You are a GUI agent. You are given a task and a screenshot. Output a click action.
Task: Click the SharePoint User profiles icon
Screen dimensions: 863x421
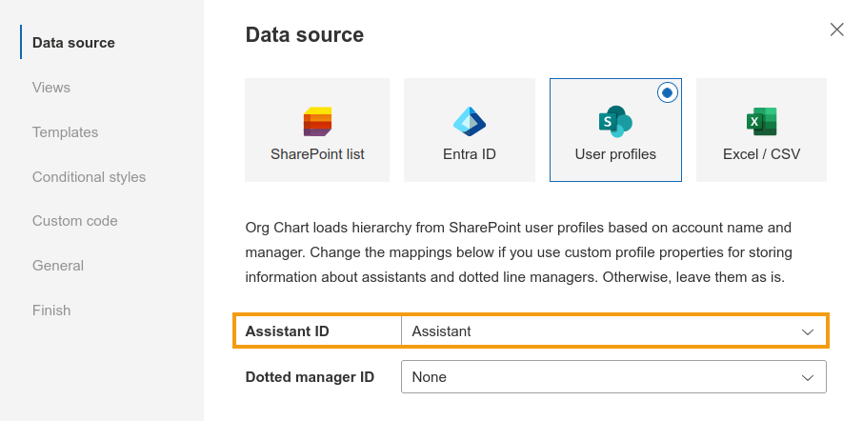point(615,122)
